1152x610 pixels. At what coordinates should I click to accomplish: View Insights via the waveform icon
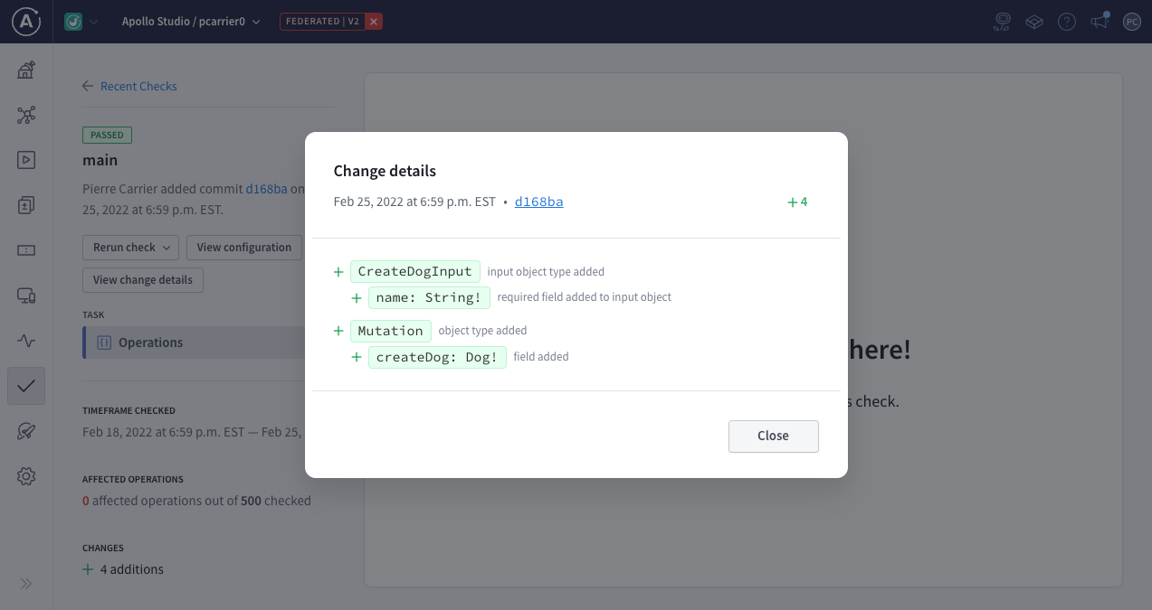click(25, 341)
